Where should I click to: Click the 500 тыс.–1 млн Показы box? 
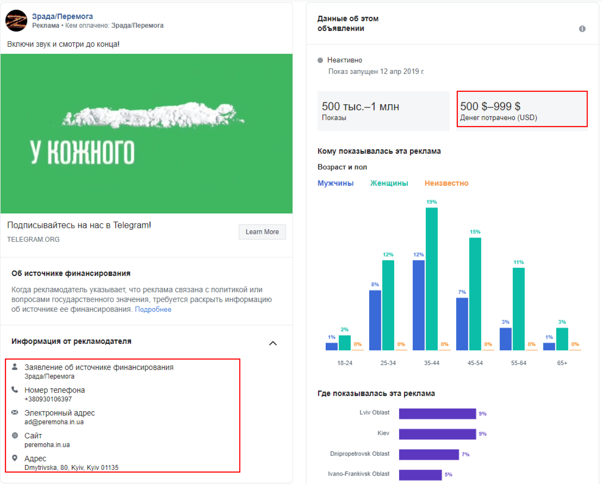(383, 111)
